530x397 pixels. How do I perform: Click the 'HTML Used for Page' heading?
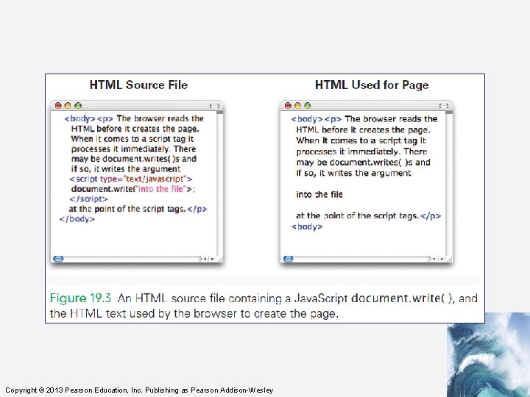point(372,85)
